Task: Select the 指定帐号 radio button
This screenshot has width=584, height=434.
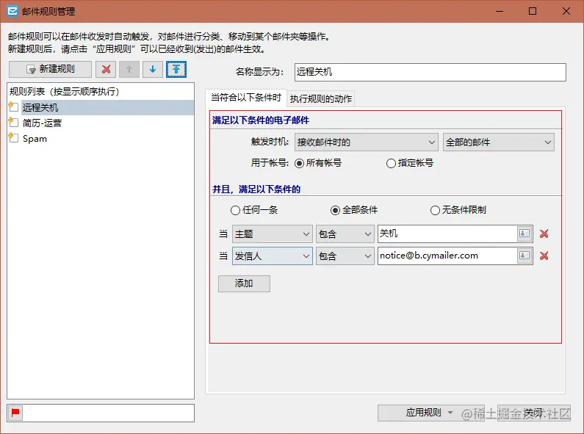Action: pyautogui.click(x=391, y=164)
